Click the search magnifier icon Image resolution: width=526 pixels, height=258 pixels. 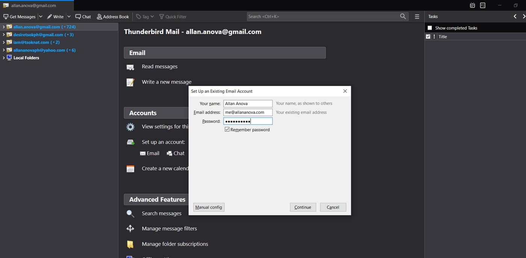coord(403,17)
